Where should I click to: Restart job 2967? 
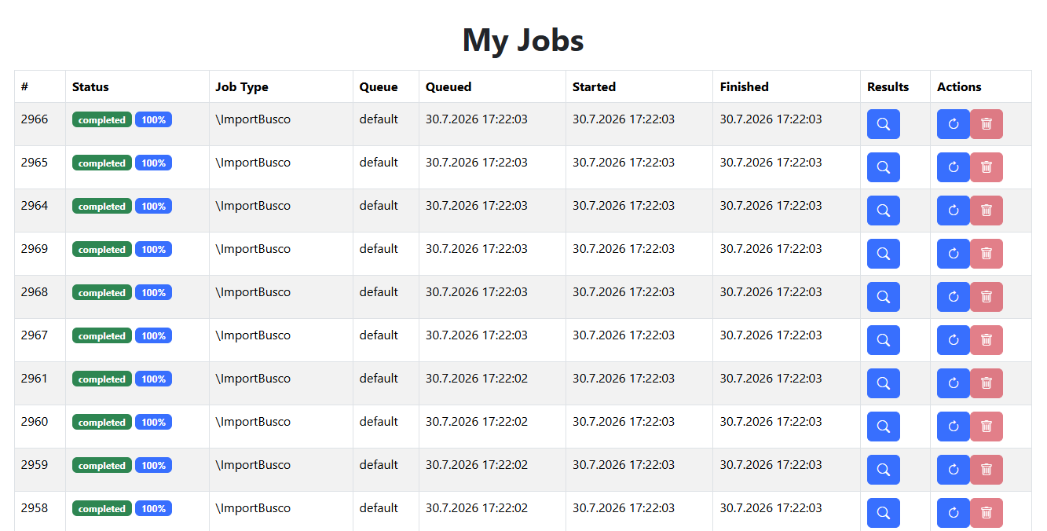[x=954, y=340]
